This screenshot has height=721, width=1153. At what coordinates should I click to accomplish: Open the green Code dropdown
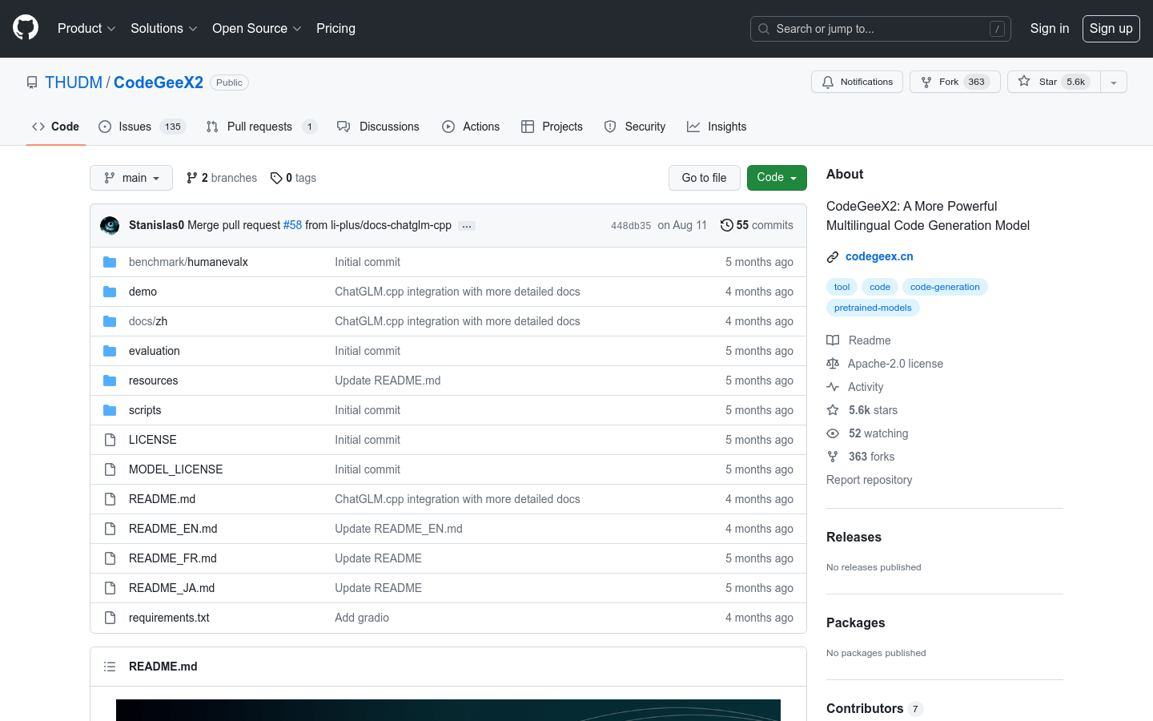776,178
